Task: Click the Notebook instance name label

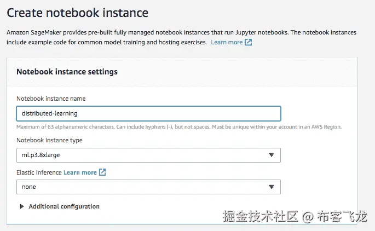Action: pos(51,99)
